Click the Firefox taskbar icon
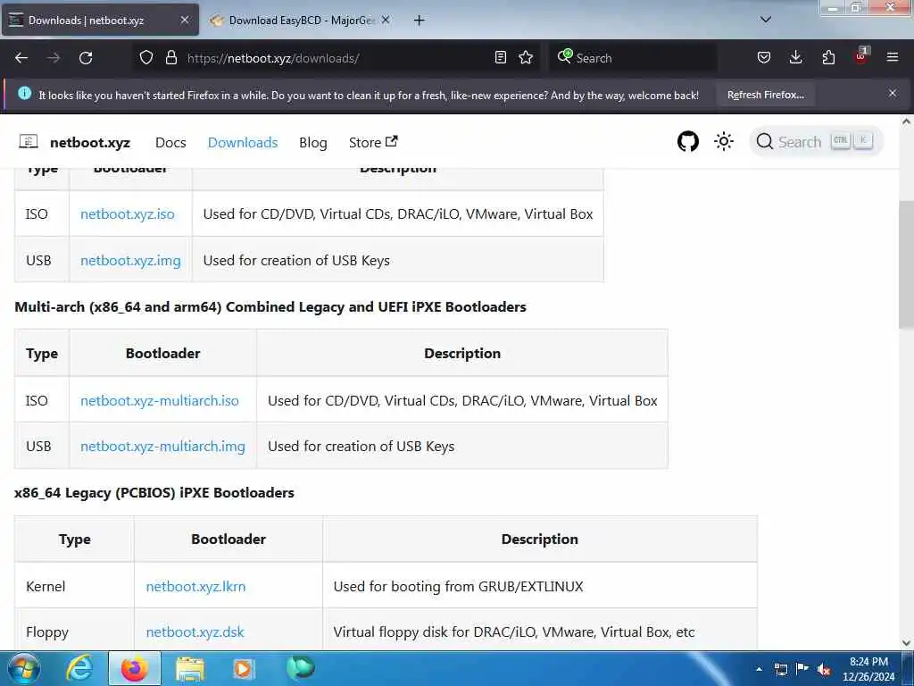Screen dimensions: 914x686 click(134, 668)
